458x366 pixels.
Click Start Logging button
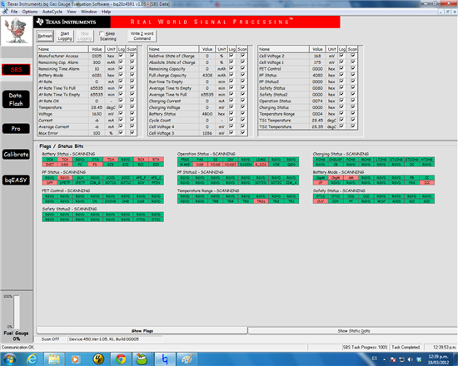(65, 36)
